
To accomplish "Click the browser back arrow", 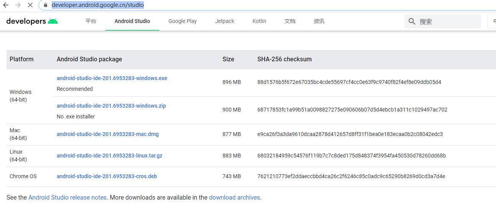I will coord(6,5).
